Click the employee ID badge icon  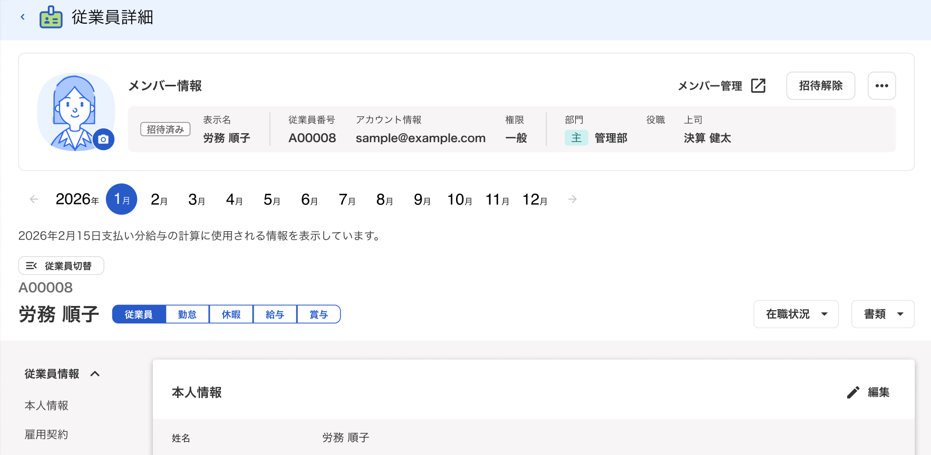[x=51, y=17]
